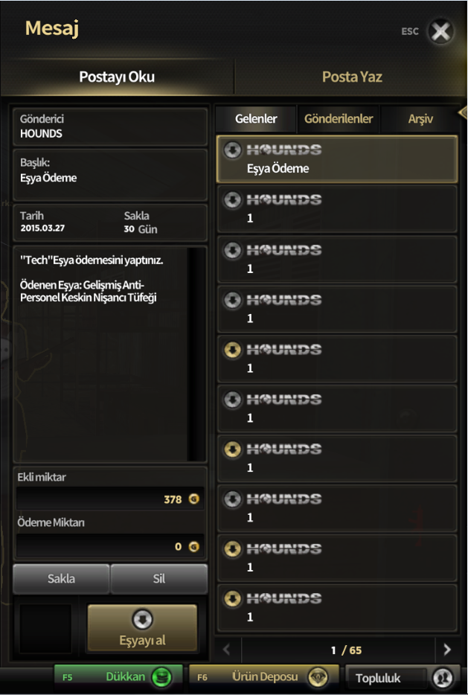The height and width of the screenshot is (695, 468).
Task: Click the Ürün Deposu diamond icon
Action: (318, 677)
